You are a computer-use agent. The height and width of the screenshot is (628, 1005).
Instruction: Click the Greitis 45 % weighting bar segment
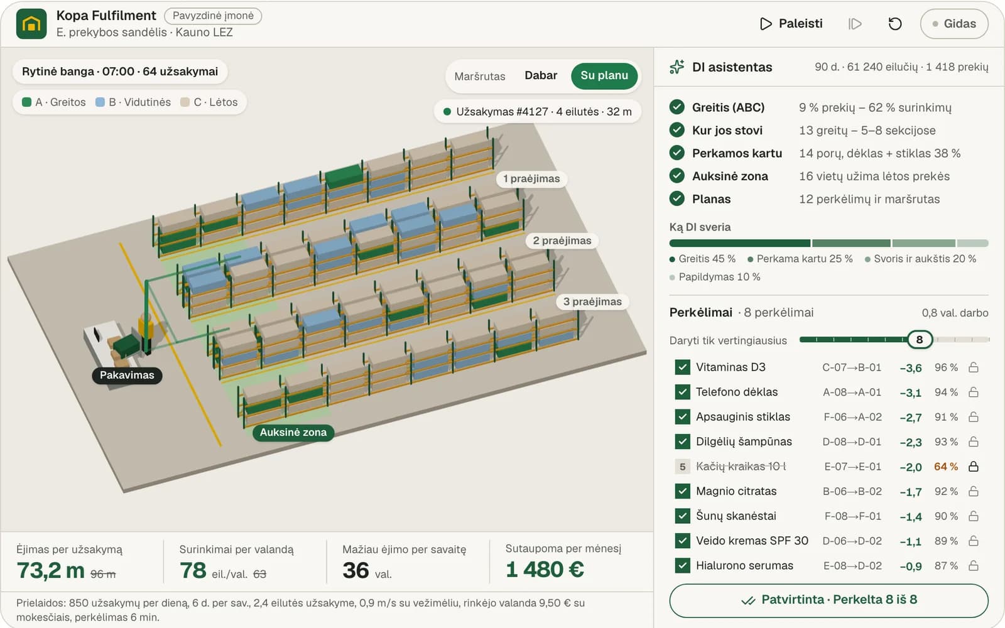(740, 243)
